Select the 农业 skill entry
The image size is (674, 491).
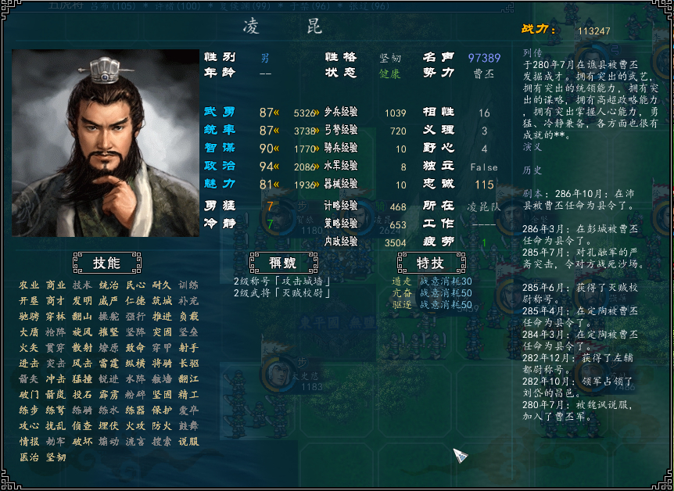pos(29,285)
